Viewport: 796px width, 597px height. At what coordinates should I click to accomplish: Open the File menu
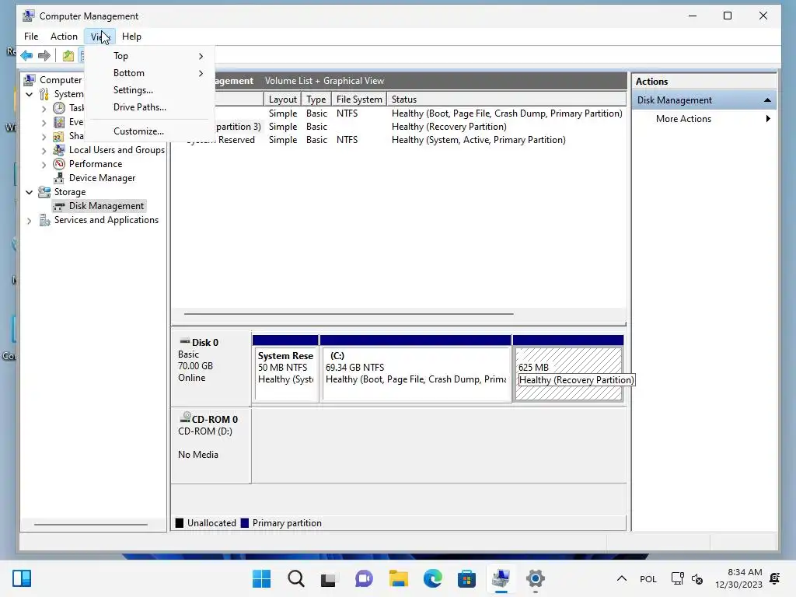click(x=31, y=36)
